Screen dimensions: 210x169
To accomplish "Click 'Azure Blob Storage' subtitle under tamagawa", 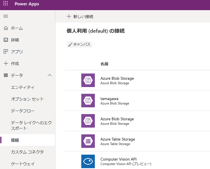I will pyautogui.click(x=115, y=103).
